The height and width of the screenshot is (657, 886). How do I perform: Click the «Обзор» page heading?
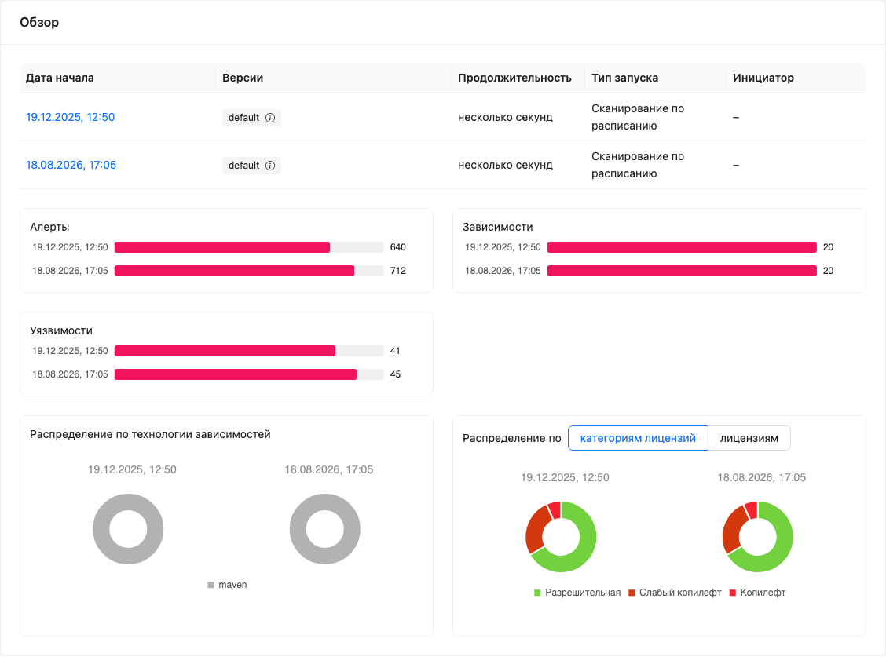(x=39, y=22)
